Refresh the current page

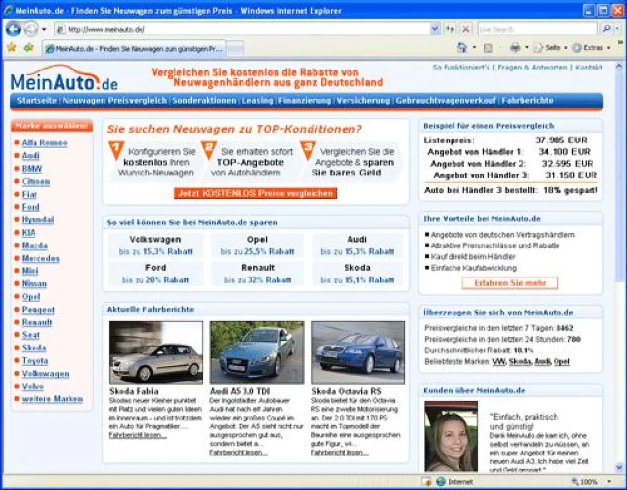449,28
